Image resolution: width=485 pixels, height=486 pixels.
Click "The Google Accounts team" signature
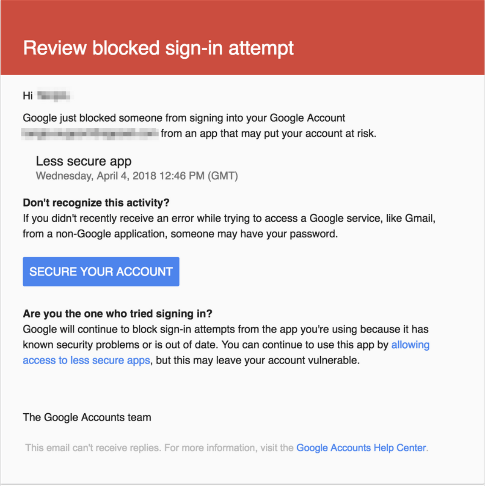[87, 418]
